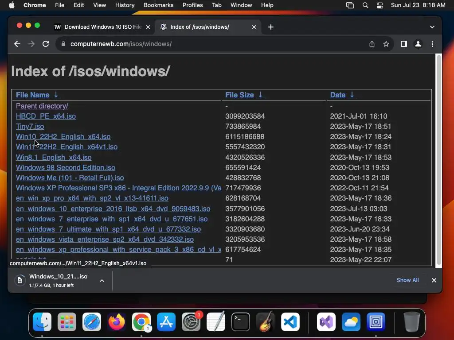Open the Window menu

(241, 5)
